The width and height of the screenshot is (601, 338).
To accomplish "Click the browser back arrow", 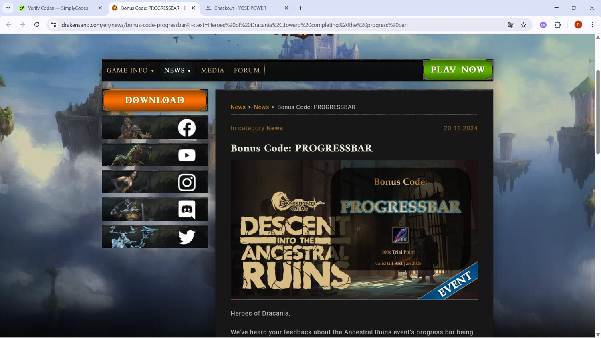I will pyautogui.click(x=9, y=25).
